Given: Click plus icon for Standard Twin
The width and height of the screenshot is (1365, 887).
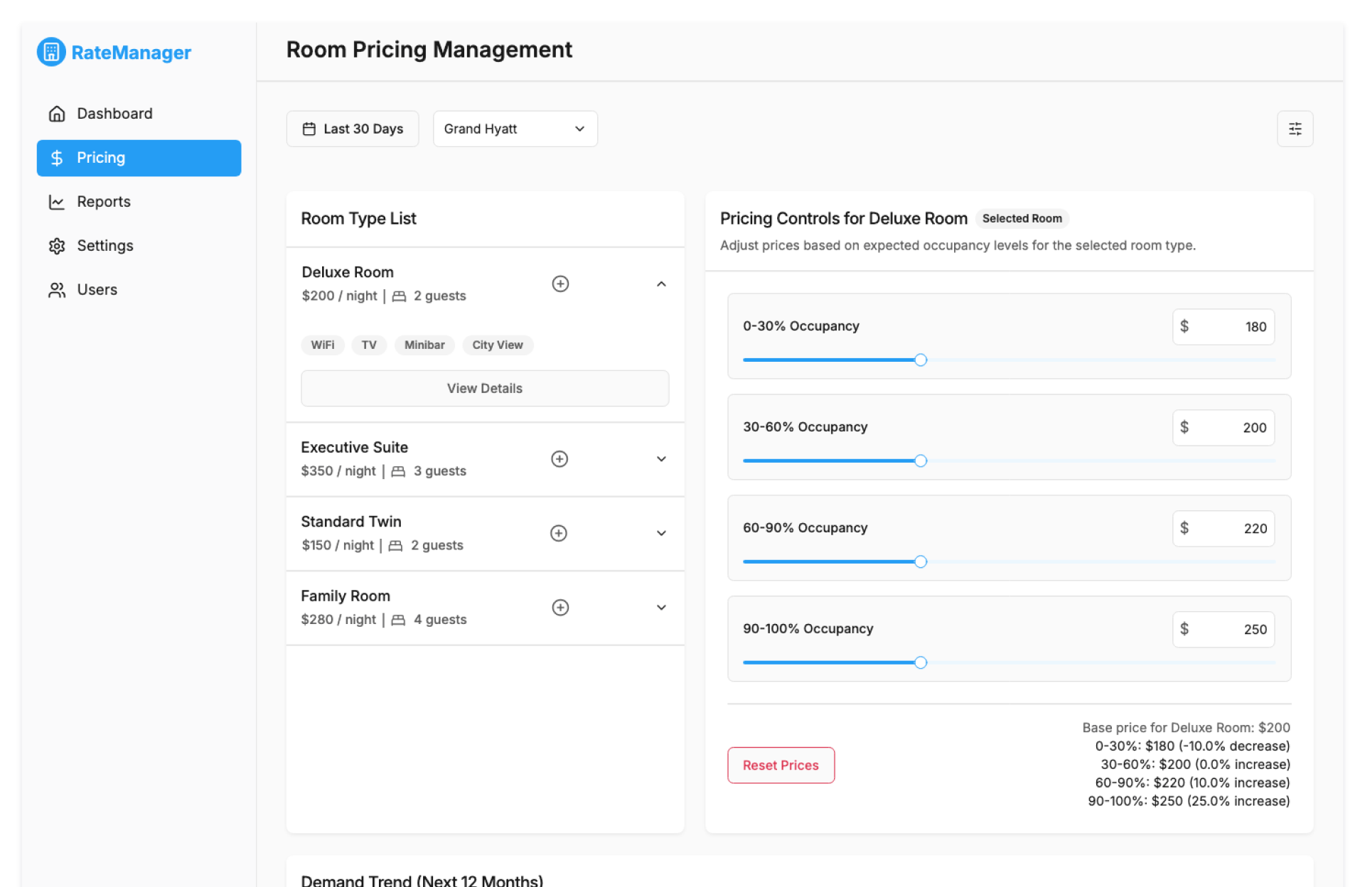Looking at the screenshot, I should pos(559,533).
